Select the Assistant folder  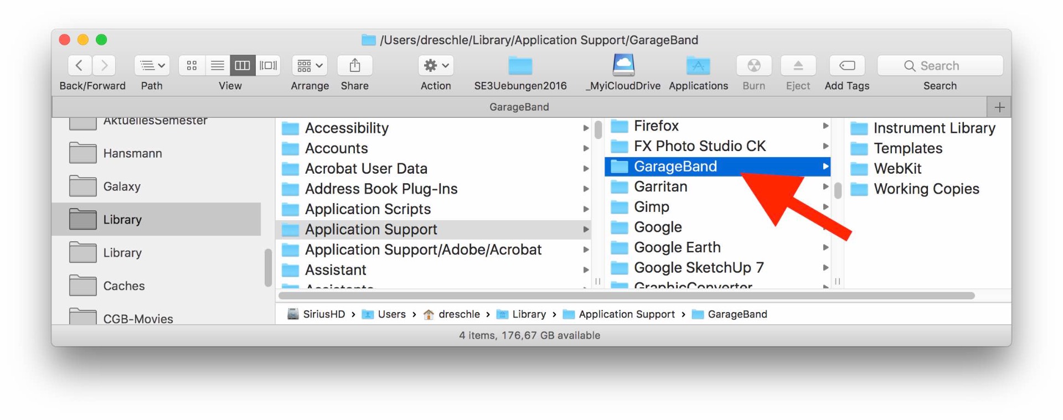coord(433,270)
